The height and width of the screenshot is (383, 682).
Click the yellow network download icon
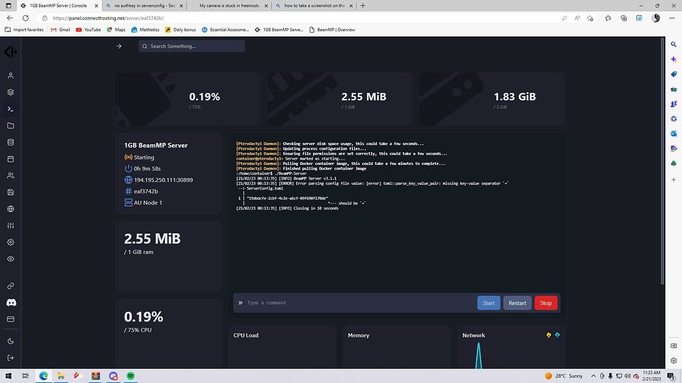549,335
